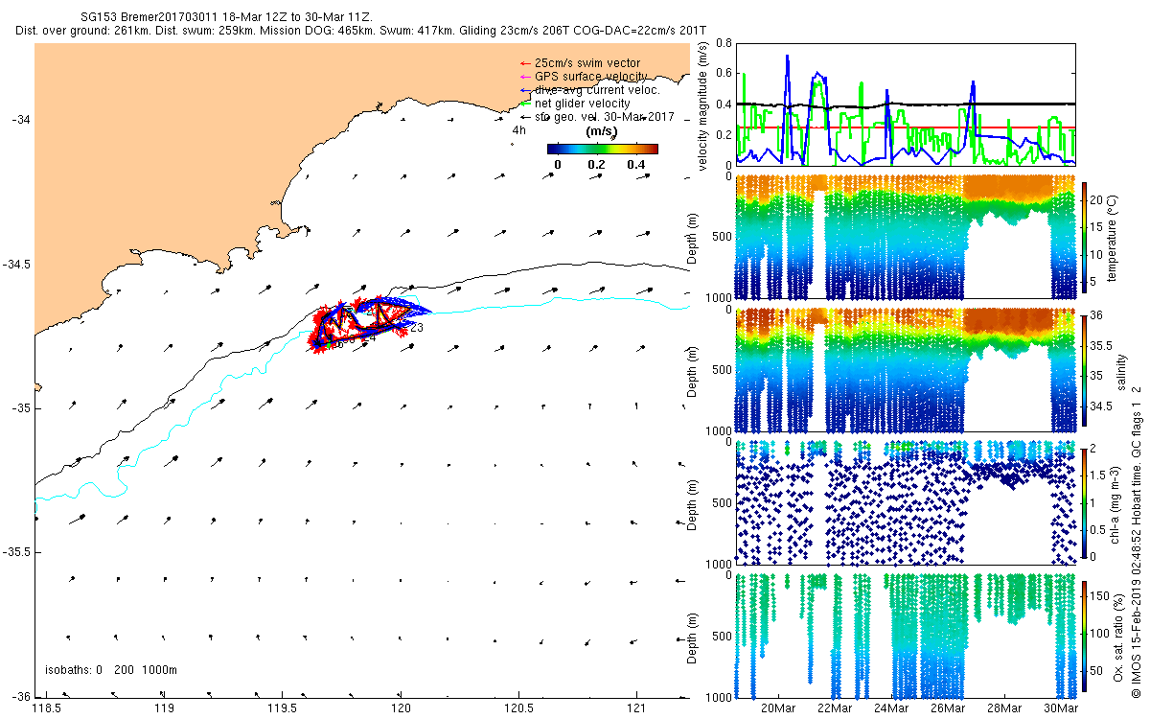1150x719 pixels.
Task: Click the 0.8 tick on velocity magnitude axis
Action: point(723,44)
